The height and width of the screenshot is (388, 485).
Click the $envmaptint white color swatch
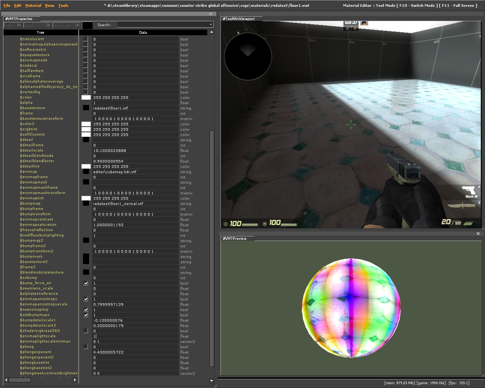86,198
